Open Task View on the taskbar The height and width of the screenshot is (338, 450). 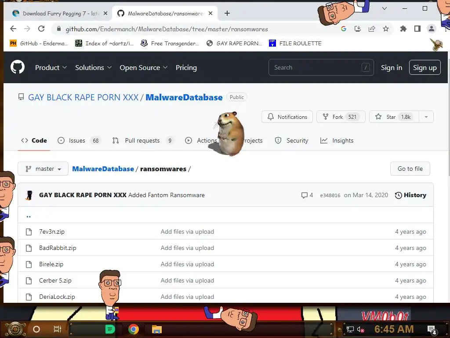(58, 329)
